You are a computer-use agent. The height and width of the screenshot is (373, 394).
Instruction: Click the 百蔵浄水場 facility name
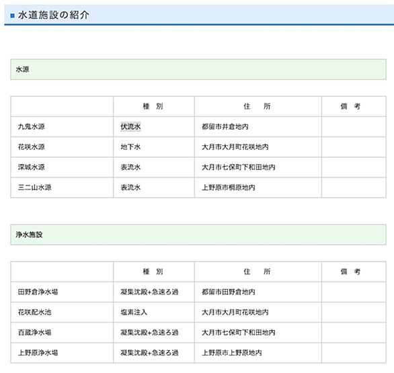pos(35,333)
